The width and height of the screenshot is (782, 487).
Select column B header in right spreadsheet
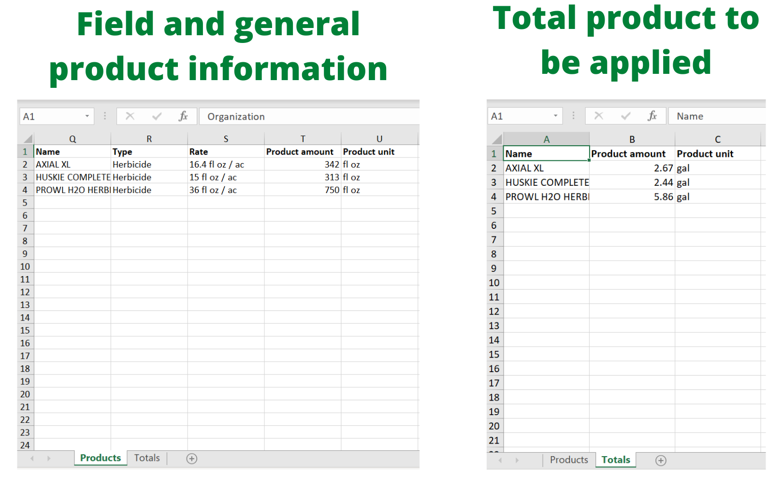point(632,139)
